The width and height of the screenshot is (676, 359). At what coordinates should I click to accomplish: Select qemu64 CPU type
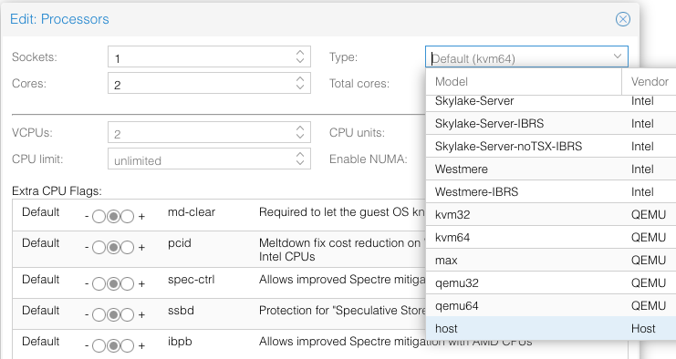pyautogui.click(x=551, y=306)
